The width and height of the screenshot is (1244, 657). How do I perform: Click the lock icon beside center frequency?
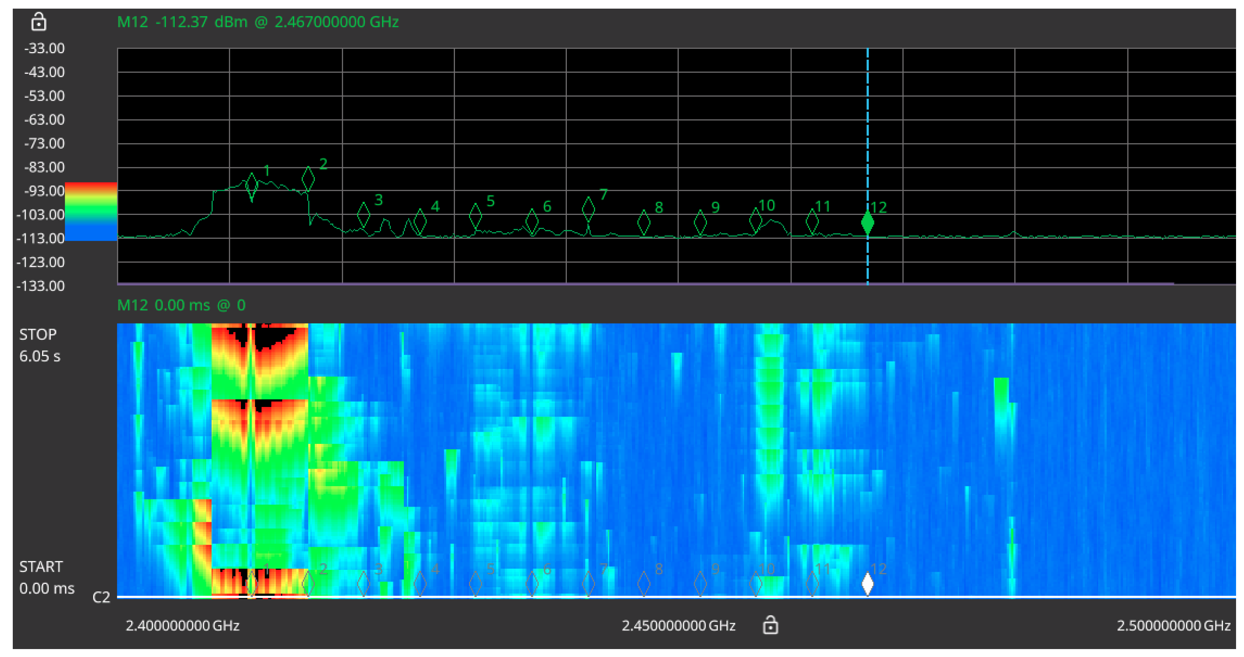pyautogui.click(x=770, y=625)
